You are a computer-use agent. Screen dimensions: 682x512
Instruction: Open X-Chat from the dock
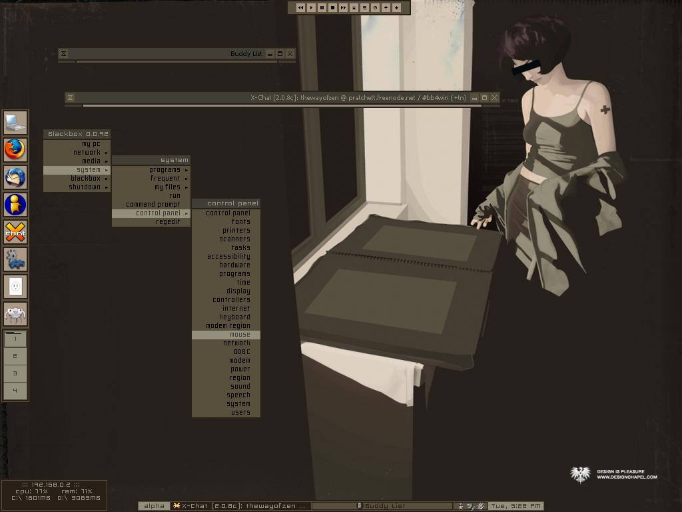(15, 232)
